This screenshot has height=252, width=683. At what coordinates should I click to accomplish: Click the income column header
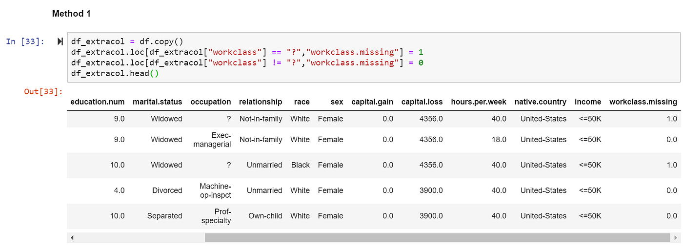point(588,102)
